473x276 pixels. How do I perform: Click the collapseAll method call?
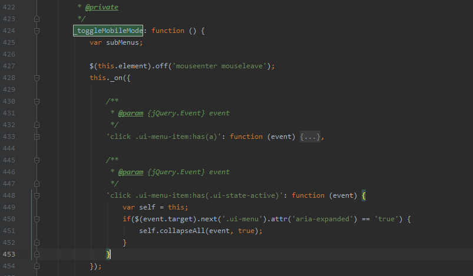point(180,231)
